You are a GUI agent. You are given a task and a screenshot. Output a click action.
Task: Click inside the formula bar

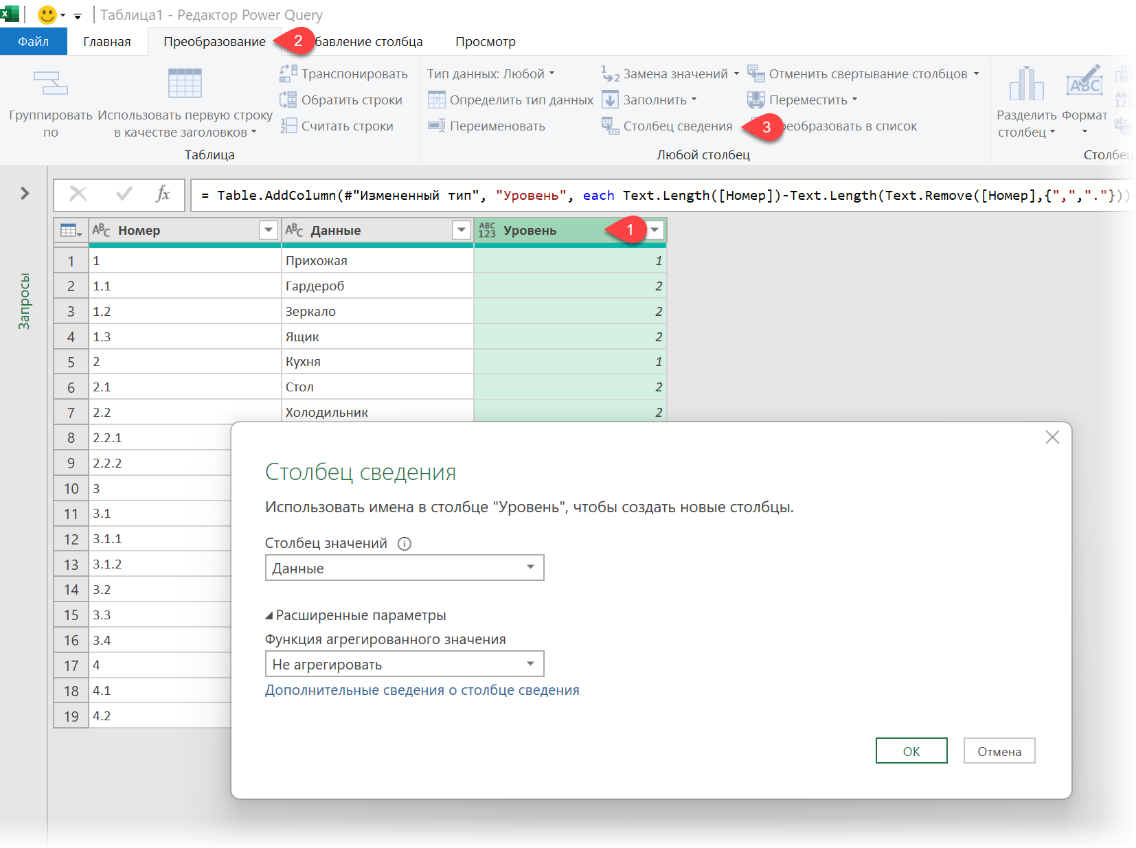pyautogui.click(x=663, y=195)
